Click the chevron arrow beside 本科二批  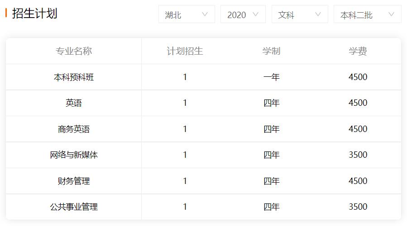click(391, 14)
